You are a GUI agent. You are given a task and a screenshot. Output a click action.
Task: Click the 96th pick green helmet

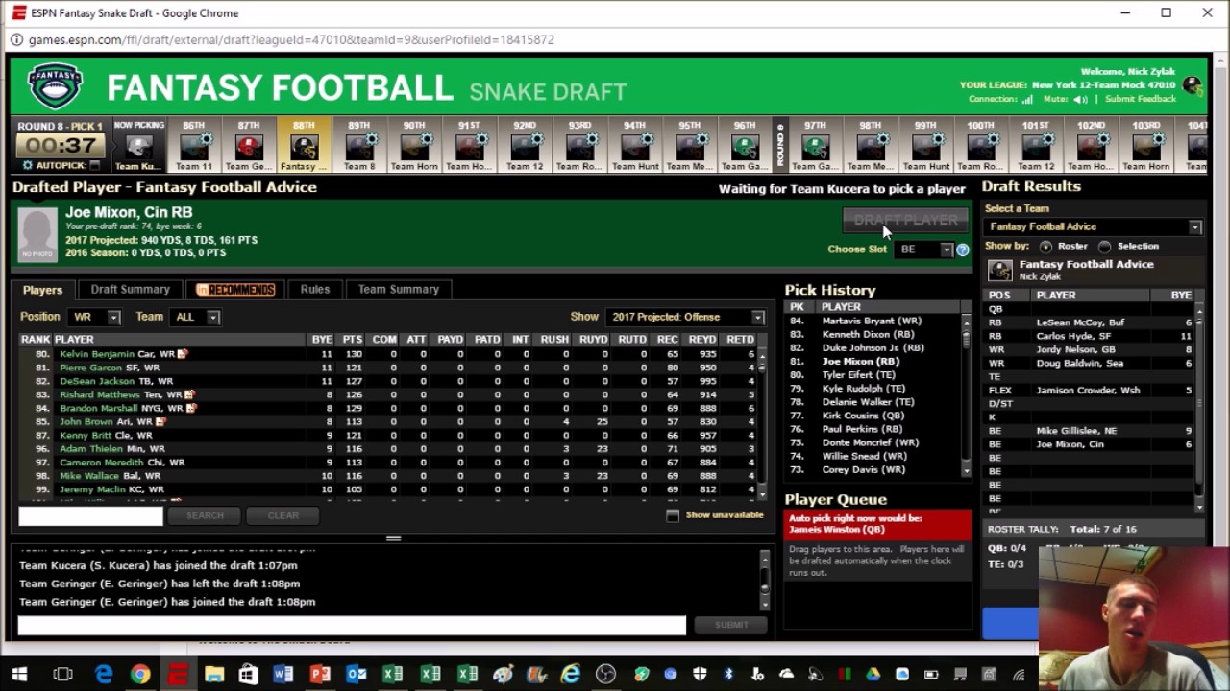click(745, 147)
